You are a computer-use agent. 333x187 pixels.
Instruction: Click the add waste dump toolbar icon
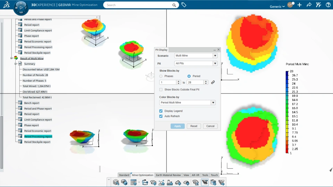186,182
